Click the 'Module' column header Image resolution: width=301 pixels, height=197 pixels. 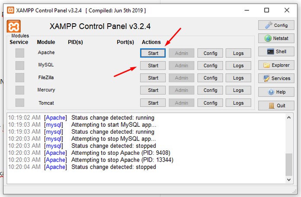[46, 42]
